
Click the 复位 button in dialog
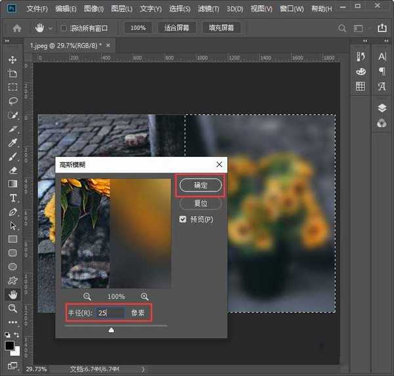click(201, 203)
